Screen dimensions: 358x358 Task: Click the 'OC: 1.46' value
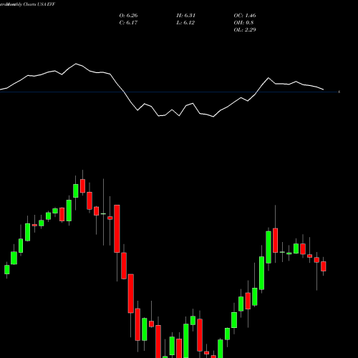245,16
